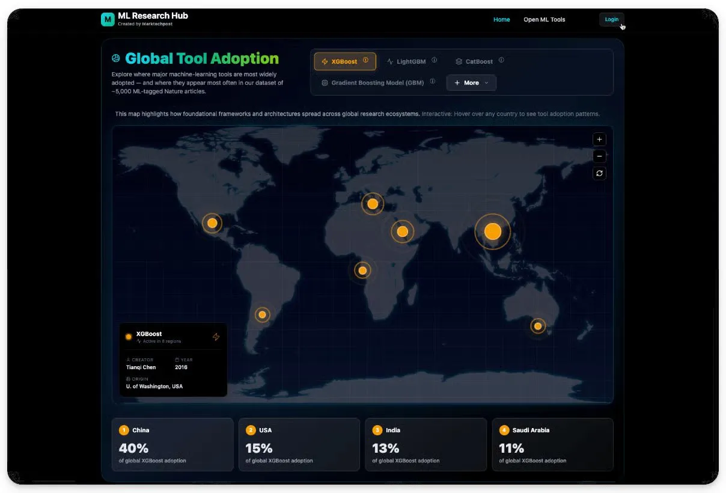Viewport: 726px width, 493px height.
Task: Open the China 40% adoption card
Action: pos(172,444)
